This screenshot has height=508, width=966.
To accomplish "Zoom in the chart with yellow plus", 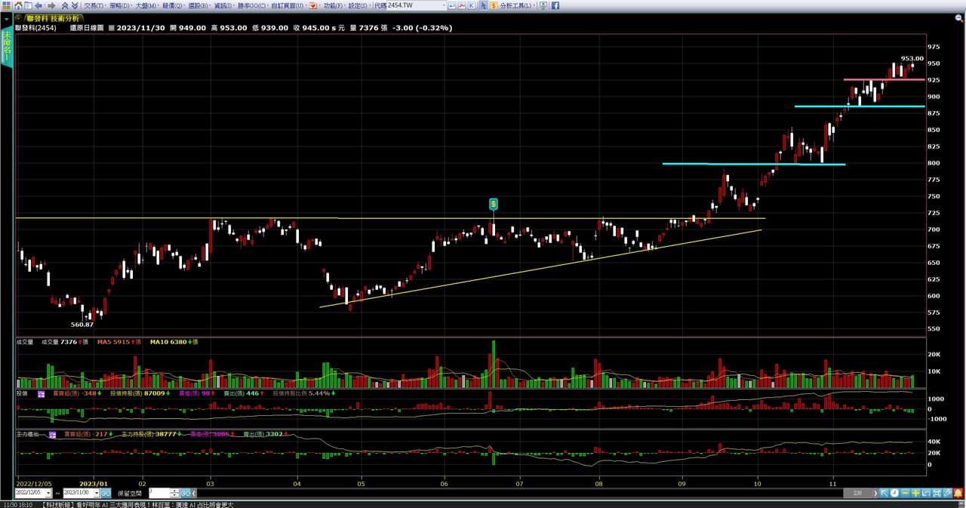I will (x=915, y=493).
